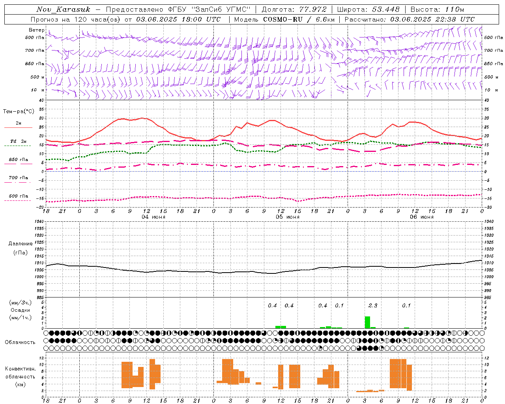Click the dotted 500 гПа temperature legend line

pos(17,200)
